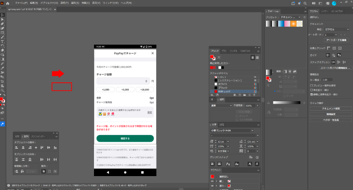Click horizontal align left icon in Align panel
Image resolution: width=353 pixels, height=190 pixels.
[x=16, y=147]
